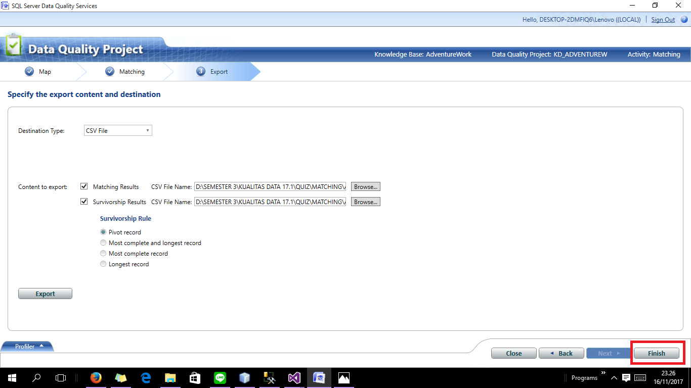Open Photos app from taskbar
Viewport: 691px width, 388px height.
(x=343, y=377)
